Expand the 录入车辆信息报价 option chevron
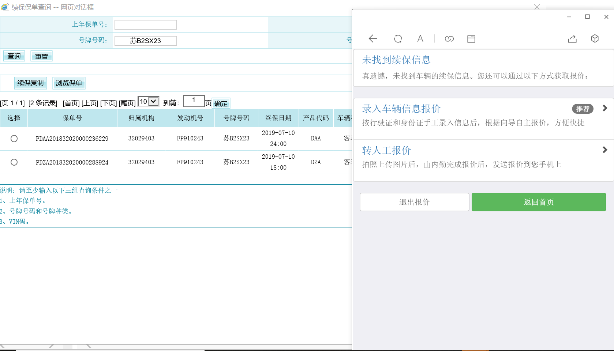This screenshot has width=614, height=351. pos(604,108)
